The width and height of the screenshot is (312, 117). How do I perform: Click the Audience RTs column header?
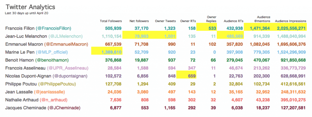pos(233,21)
